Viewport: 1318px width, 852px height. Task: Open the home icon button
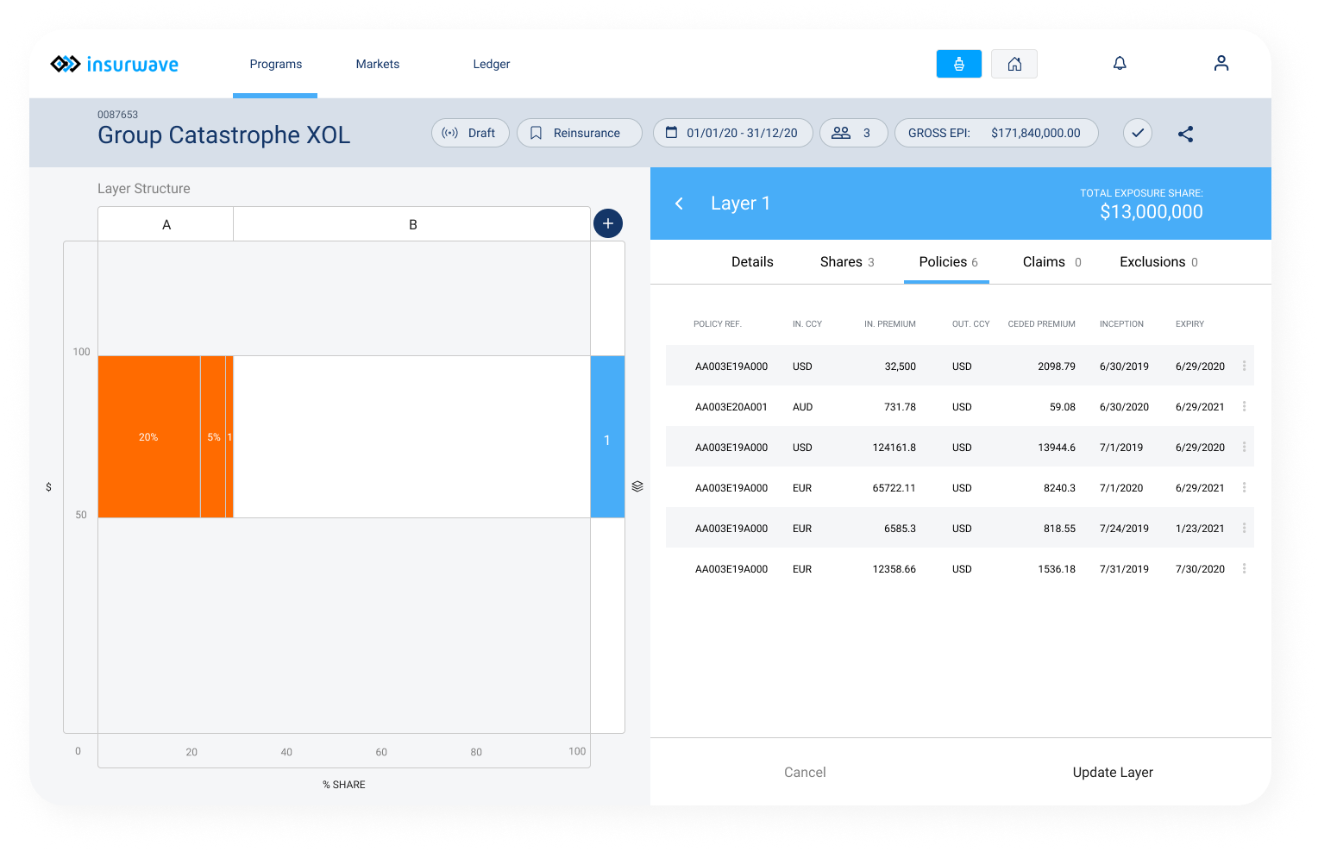(x=1014, y=64)
